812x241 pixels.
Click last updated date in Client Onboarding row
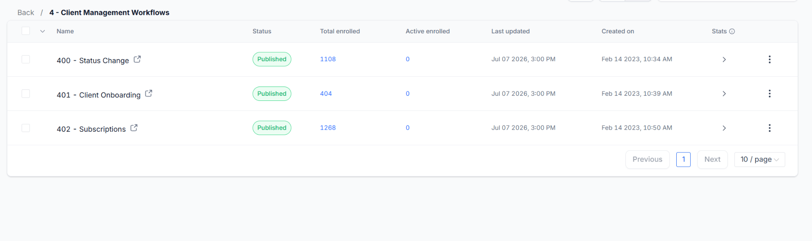pyautogui.click(x=524, y=94)
